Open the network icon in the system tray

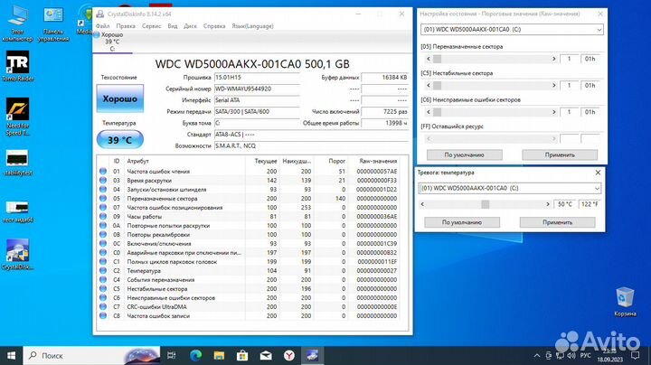click(560, 356)
